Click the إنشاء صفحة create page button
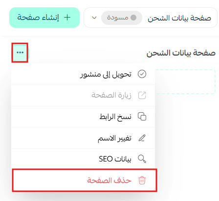Image resolution: width=219 pixels, height=201 pixels. click(44, 18)
